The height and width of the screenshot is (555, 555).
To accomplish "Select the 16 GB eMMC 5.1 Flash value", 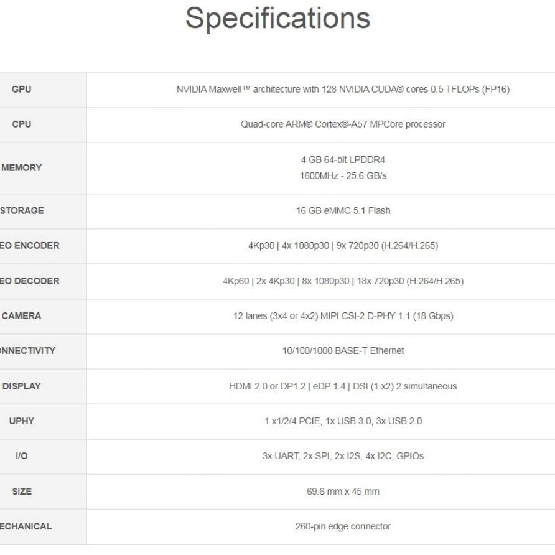I will (343, 211).
